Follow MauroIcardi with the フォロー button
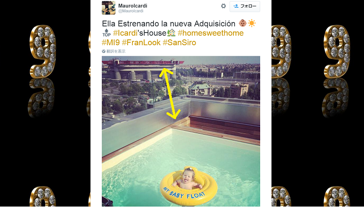 click(245, 6)
